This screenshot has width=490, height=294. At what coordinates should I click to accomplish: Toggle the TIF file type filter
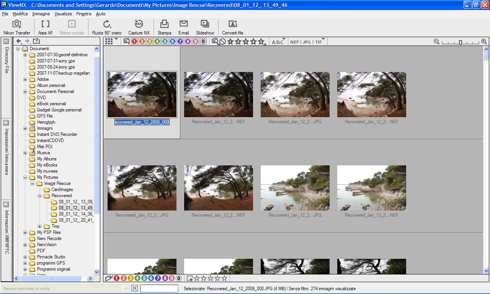(318, 42)
